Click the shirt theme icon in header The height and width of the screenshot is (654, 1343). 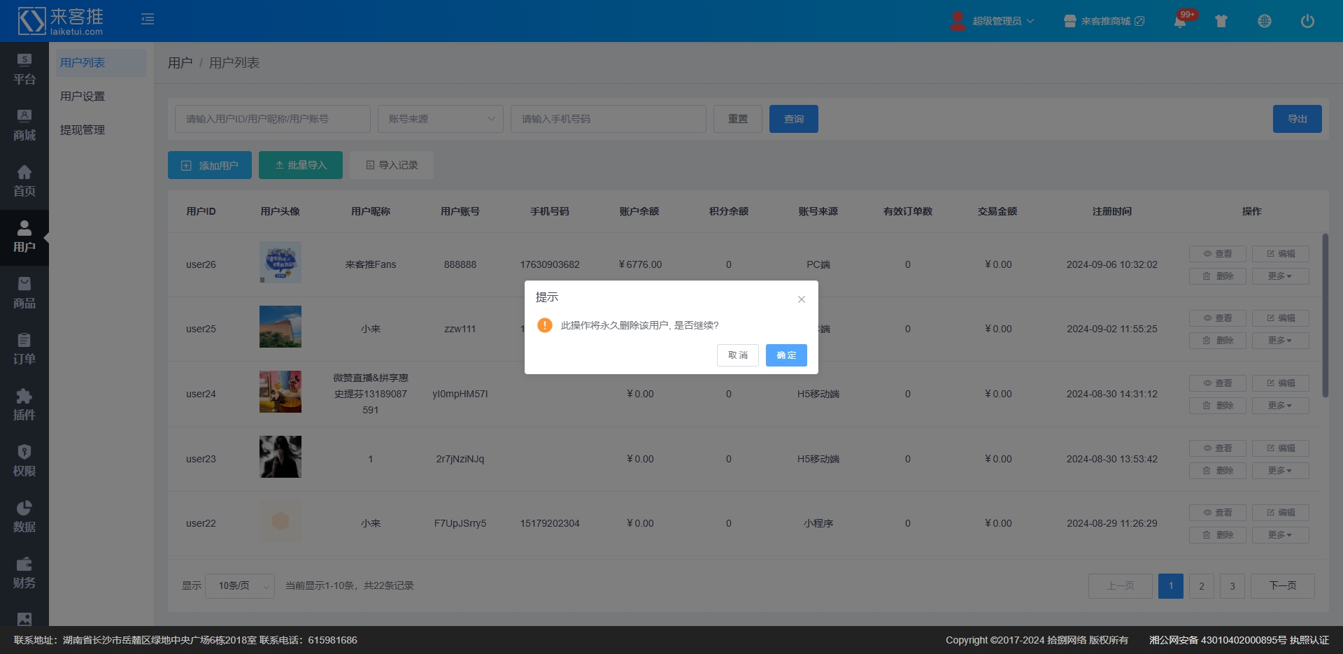click(x=1221, y=21)
